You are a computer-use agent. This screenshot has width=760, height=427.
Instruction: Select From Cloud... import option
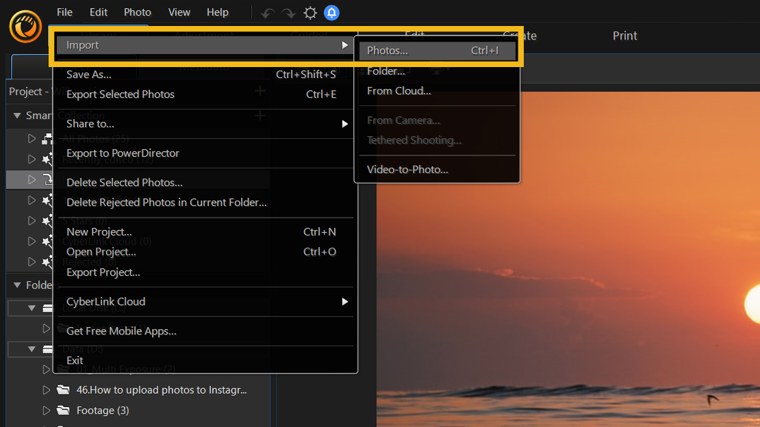pos(438,90)
